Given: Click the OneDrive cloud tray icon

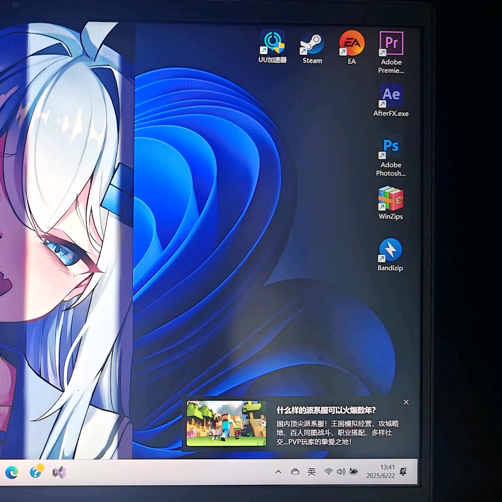Looking at the screenshot, I should 295,471.
